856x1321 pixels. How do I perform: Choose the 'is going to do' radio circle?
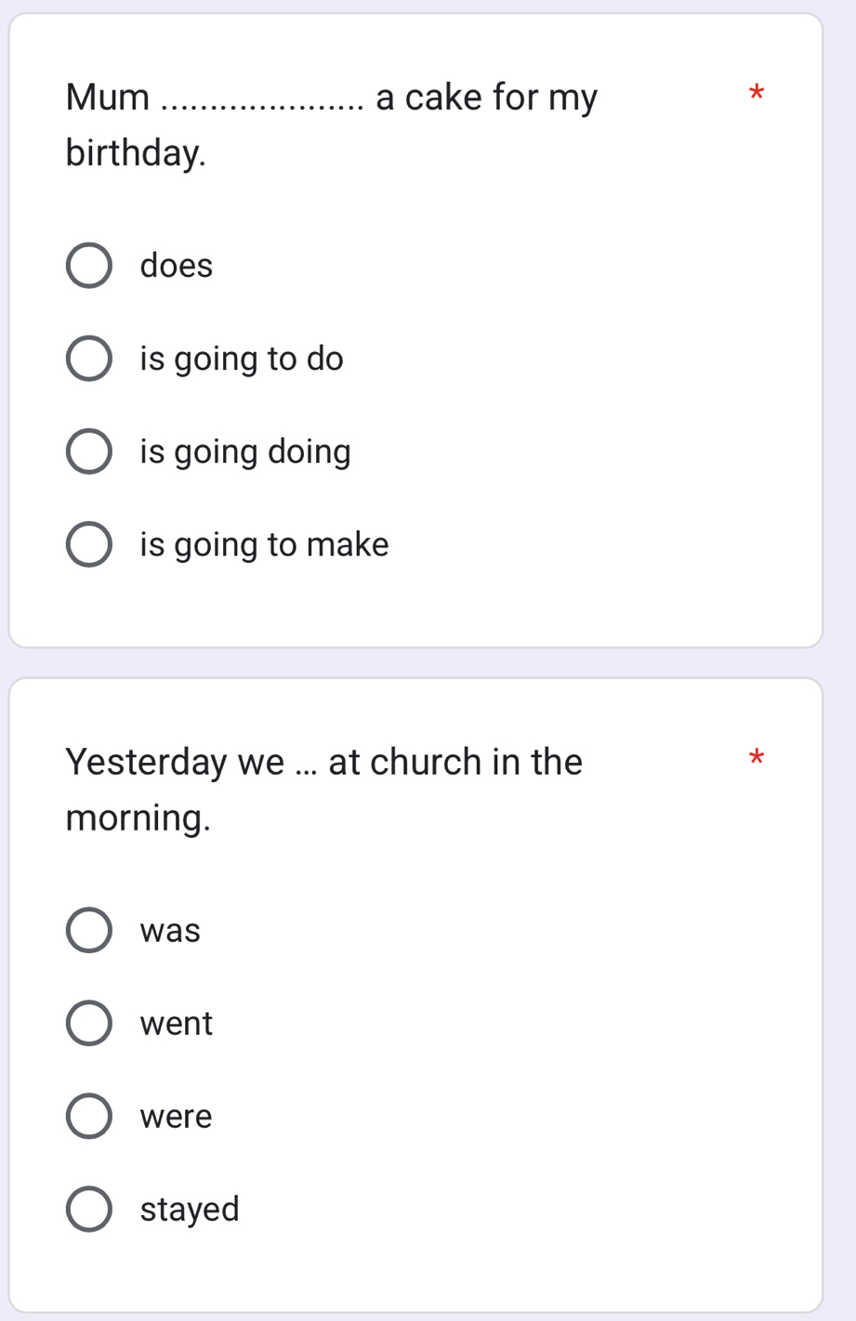tap(89, 360)
